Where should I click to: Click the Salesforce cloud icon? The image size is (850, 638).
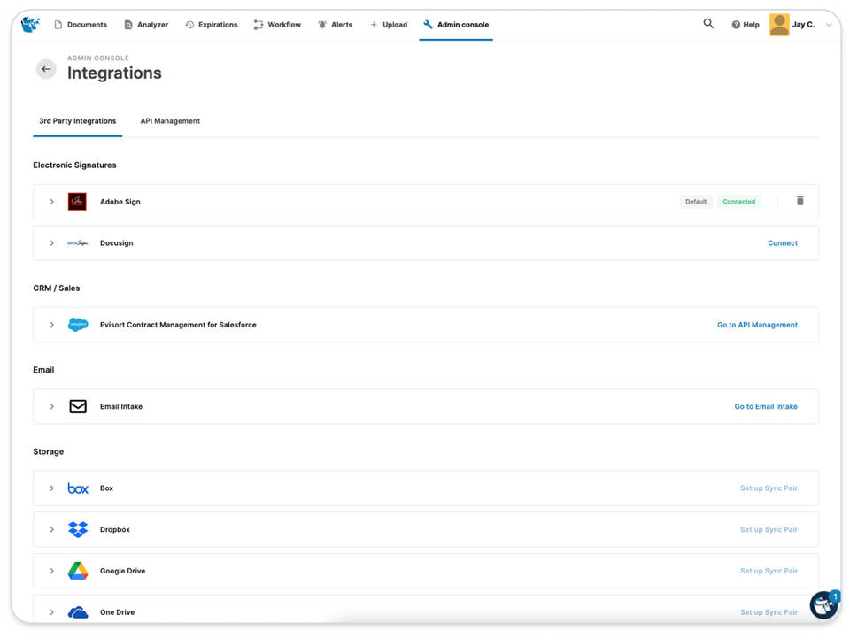point(78,324)
